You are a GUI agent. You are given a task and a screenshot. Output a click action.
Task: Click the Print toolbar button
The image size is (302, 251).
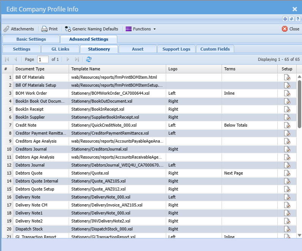[50, 29]
